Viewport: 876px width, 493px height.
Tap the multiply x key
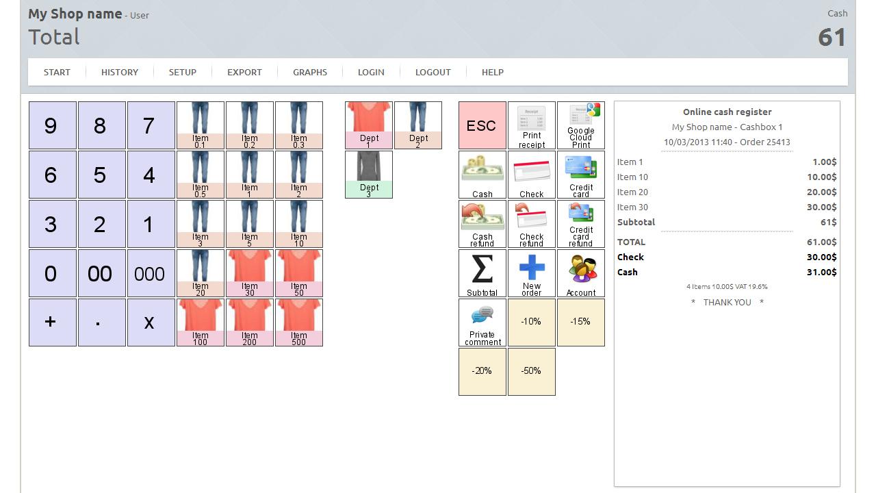pyautogui.click(x=151, y=323)
